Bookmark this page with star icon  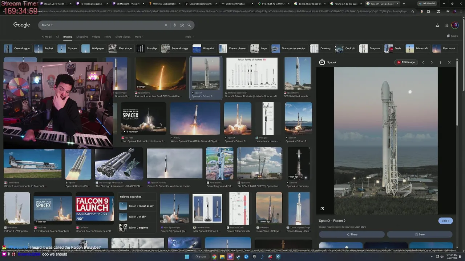pyautogui.click(x=413, y=11)
